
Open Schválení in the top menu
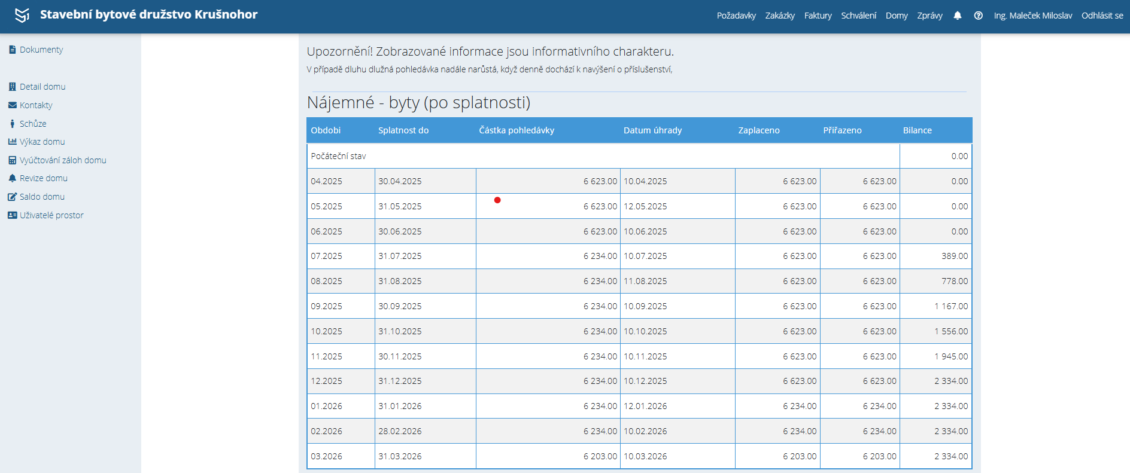pos(858,16)
